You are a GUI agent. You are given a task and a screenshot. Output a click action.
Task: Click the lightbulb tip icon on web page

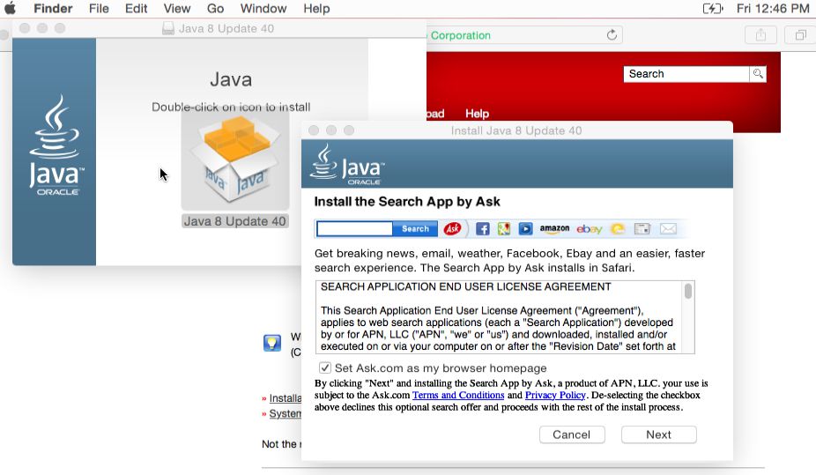click(272, 342)
